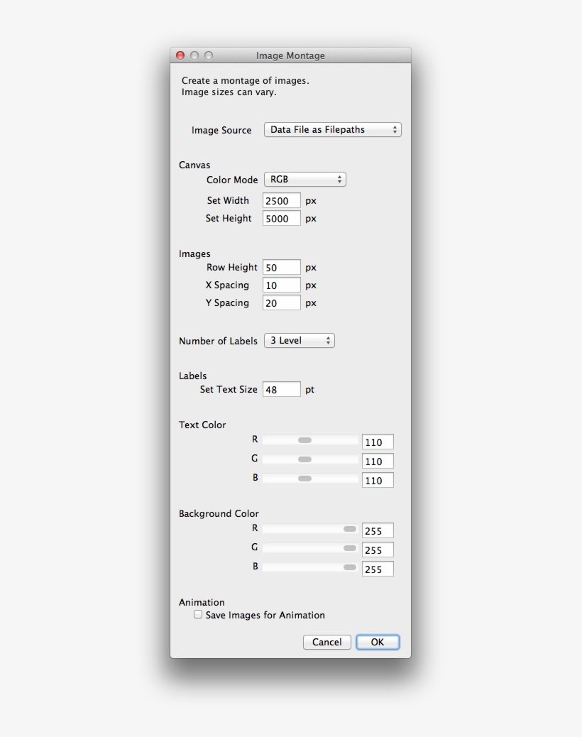Click the Text Color G slider handle
The width and height of the screenshot is (582, 737).
305,459
